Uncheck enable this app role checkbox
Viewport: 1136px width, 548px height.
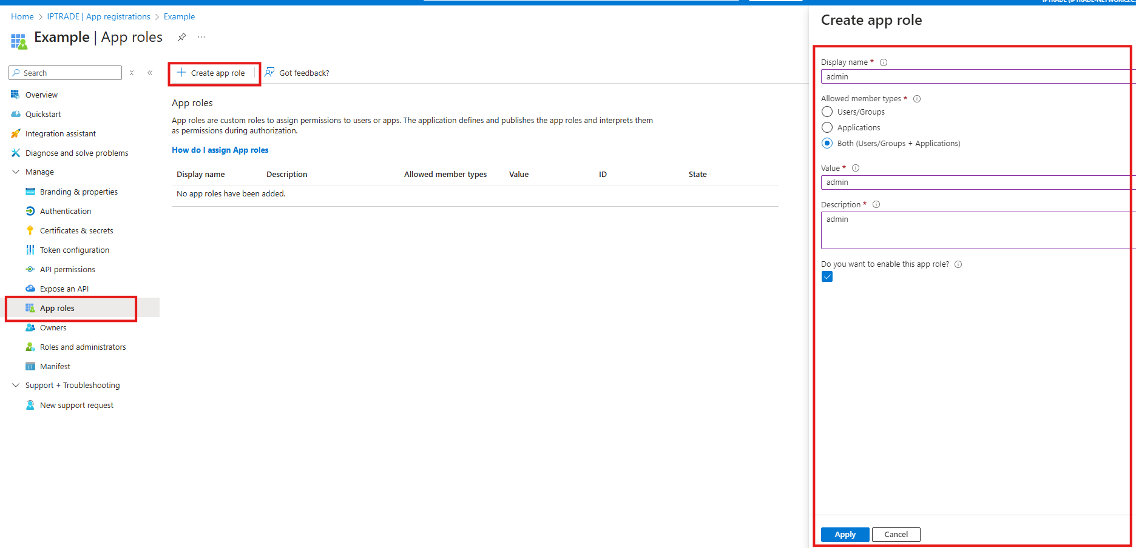click(x=827, y=276)
